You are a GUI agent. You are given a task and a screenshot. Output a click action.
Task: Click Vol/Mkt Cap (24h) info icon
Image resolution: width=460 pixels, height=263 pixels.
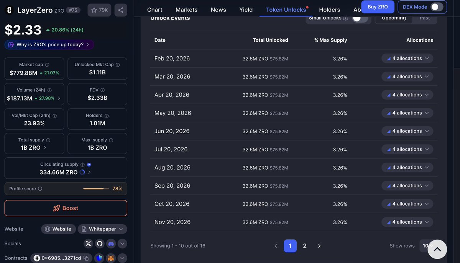tap(54, 116)
